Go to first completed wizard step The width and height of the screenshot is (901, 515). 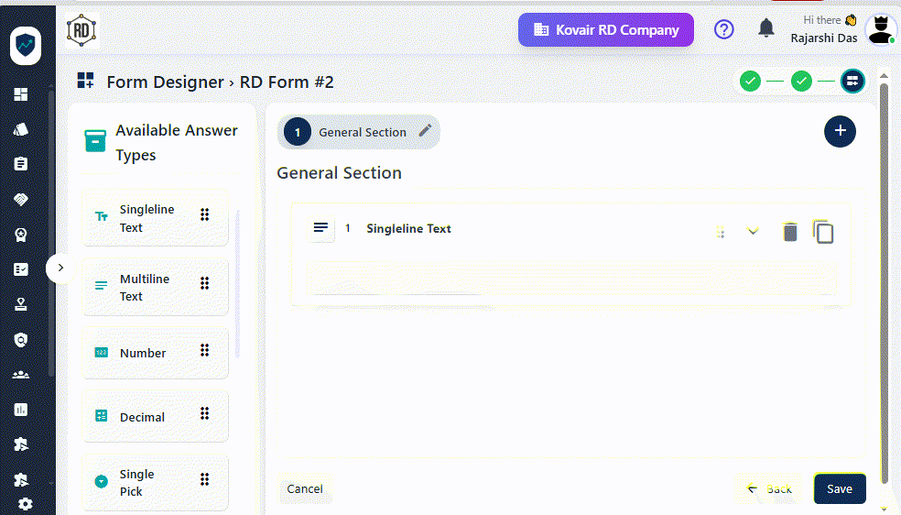pyautogui.click(x=750, y=81)
